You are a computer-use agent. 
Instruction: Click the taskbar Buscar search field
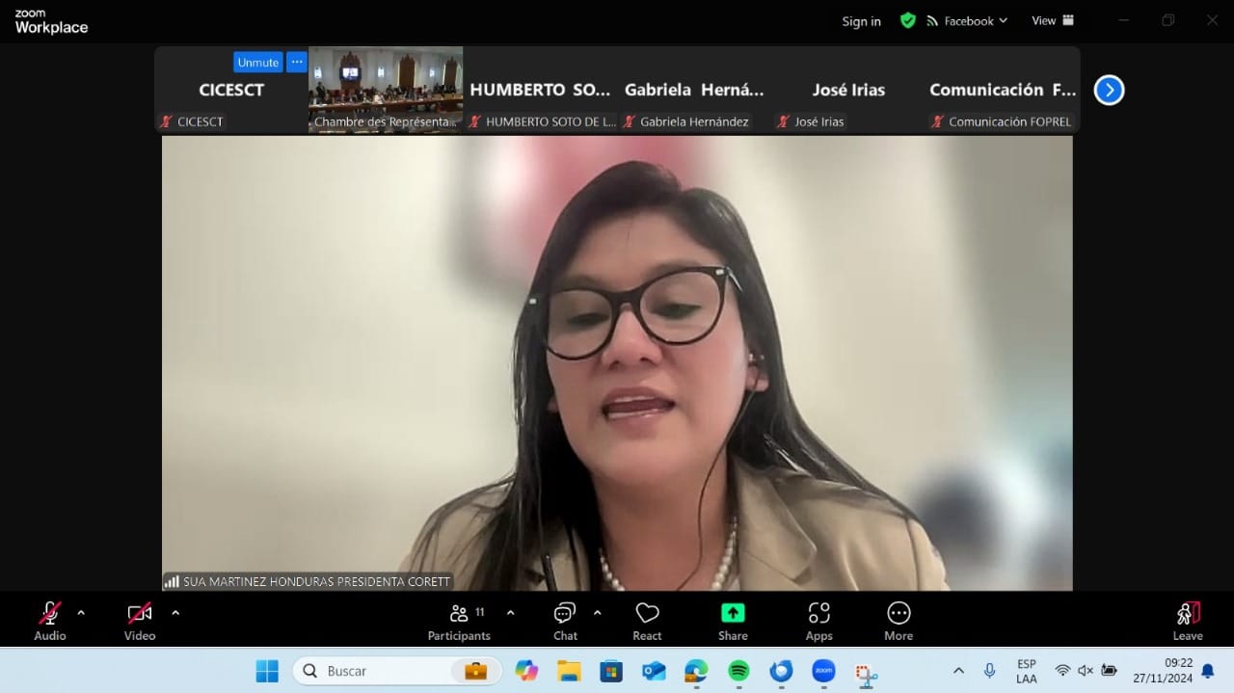coord(397,671)
